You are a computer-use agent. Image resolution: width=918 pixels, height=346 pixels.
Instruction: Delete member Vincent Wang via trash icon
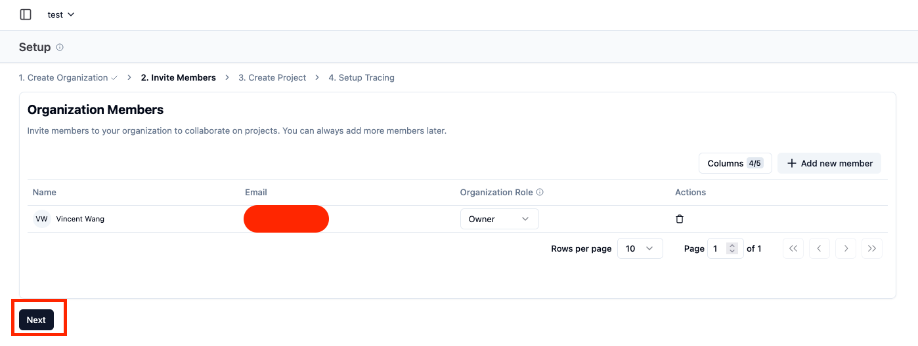tap(680, 219)
